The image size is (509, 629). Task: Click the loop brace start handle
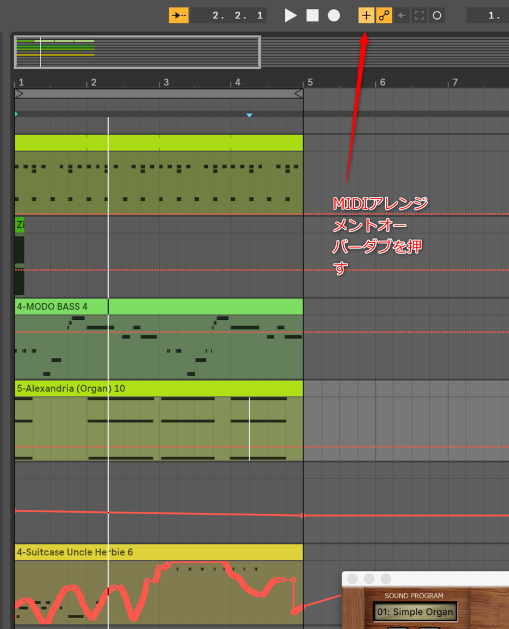(x=19, y=93)
